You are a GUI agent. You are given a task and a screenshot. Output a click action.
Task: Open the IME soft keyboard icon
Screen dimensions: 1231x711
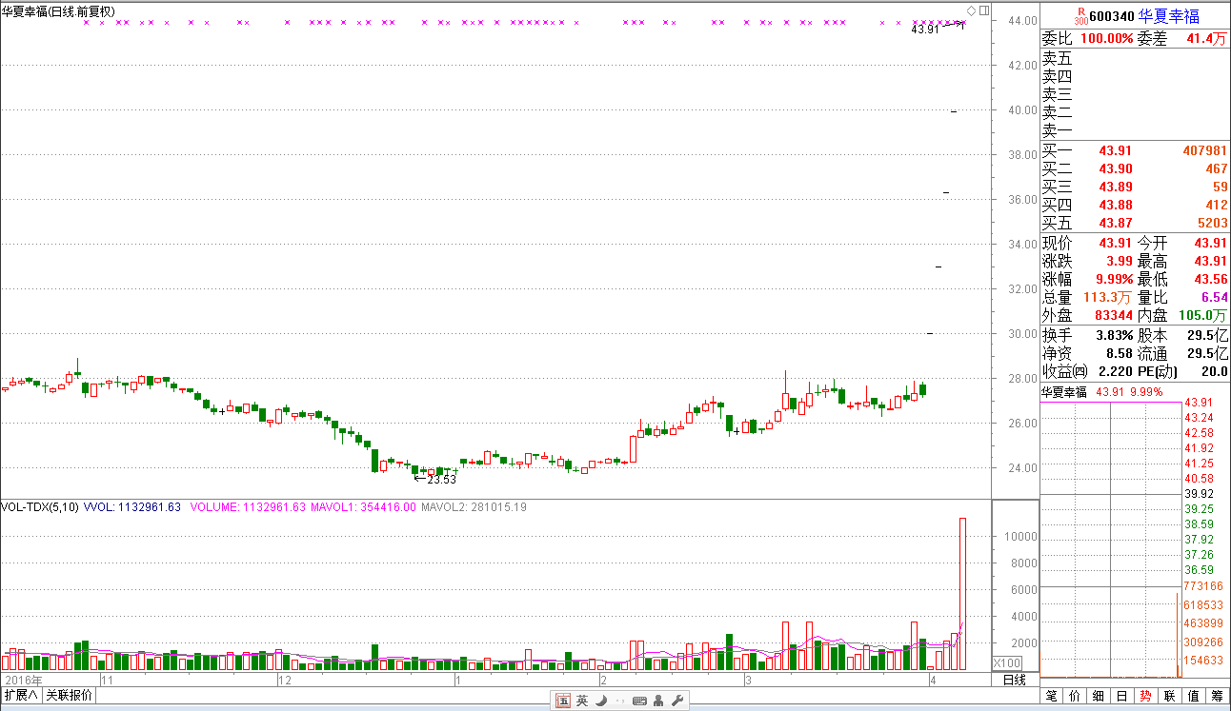click(x=639, y=701)
